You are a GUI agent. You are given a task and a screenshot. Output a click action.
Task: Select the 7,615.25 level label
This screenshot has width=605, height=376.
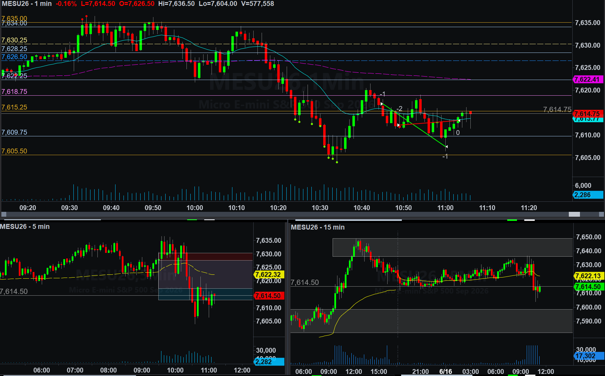click(14, 107)
